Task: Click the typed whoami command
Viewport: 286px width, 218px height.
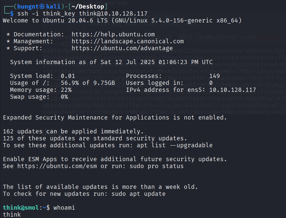Action: (x=64, y=208)
